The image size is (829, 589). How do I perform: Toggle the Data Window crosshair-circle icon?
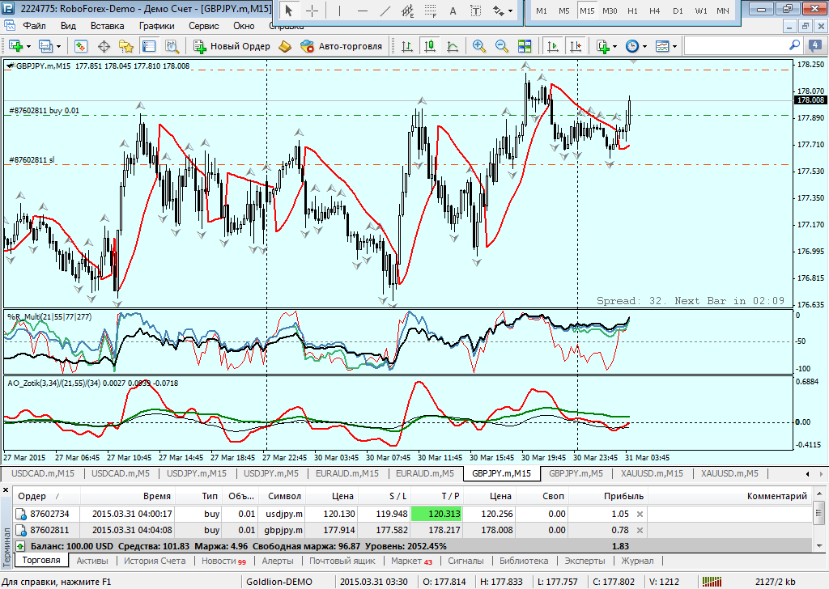coord(104,46)
